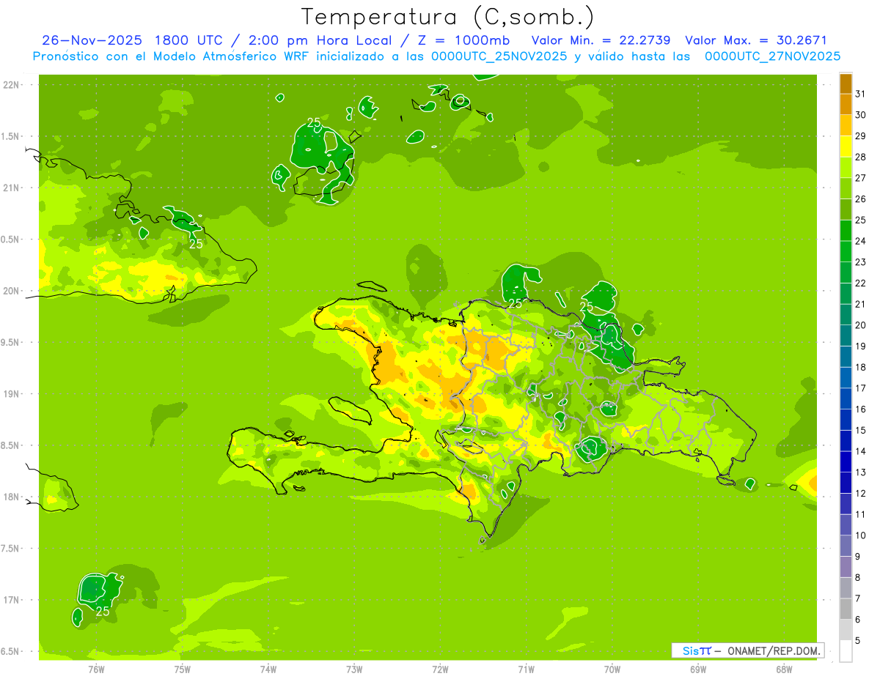The width and height of the screenshot is (880, 679).
Task: Click the color scale label "30"
Action: 861,115
